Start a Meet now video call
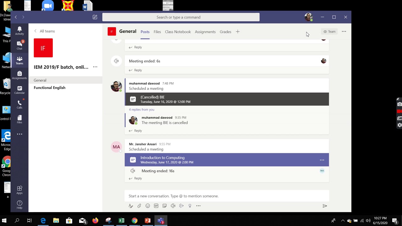The image size is (402, 226). click(x=173, y=206)
